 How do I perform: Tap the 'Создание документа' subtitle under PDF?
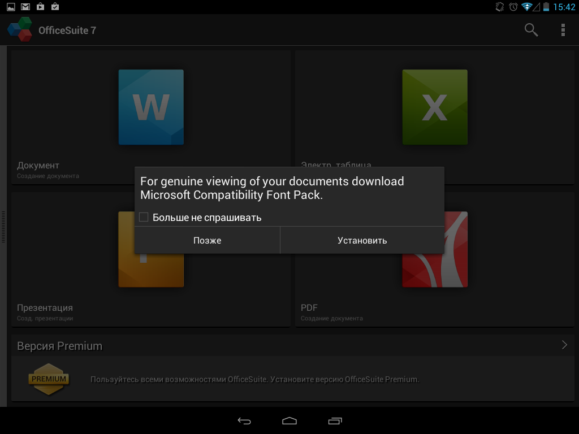point(331,319)
